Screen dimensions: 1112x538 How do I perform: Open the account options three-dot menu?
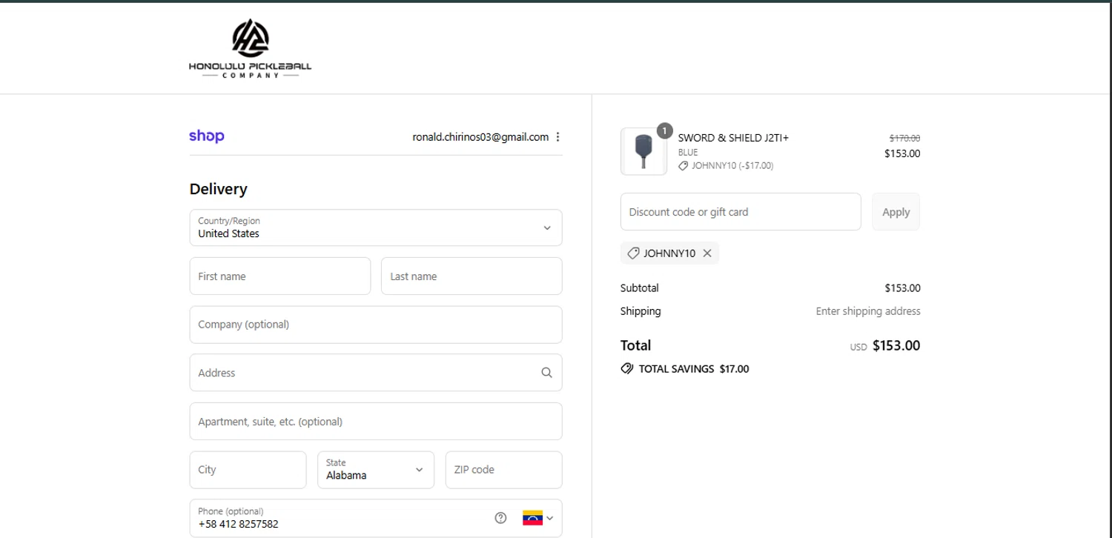coord(557,137)
